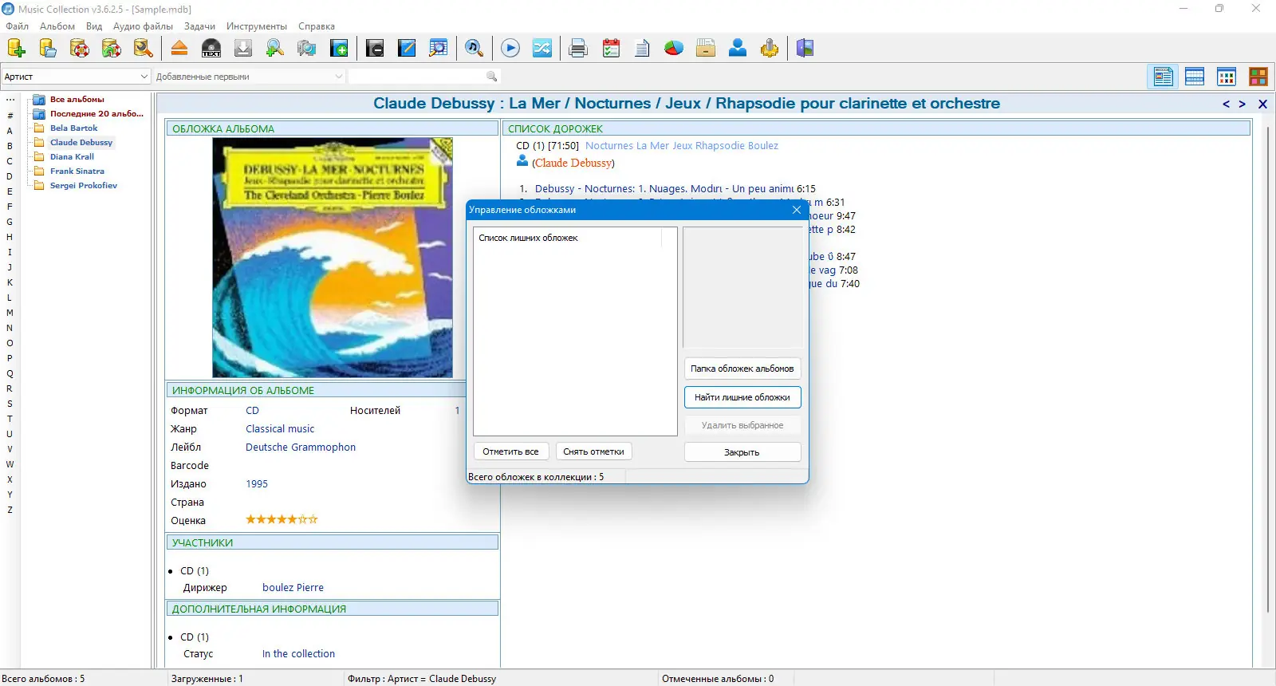
Task: Click the yellow file cabinet icon
Action: (706, 49)
